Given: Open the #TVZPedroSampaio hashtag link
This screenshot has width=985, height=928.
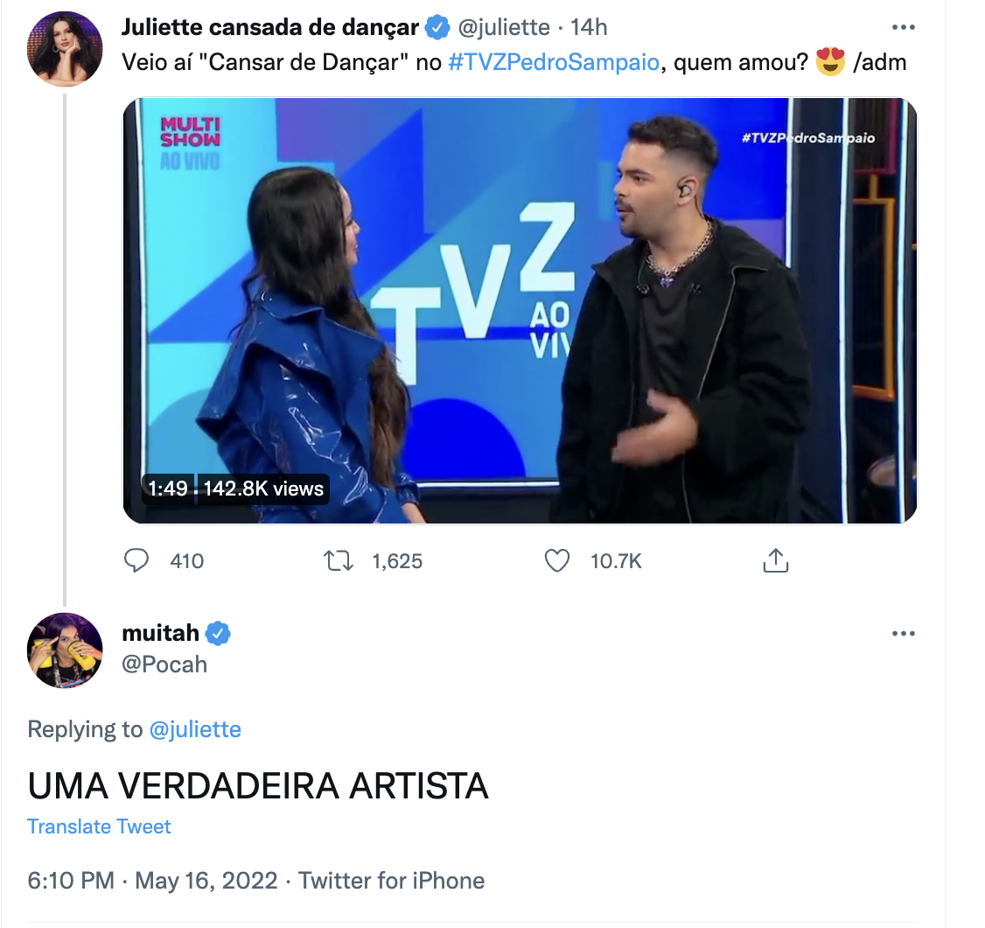Looking at the screenshot, I should tap(553, 64).
